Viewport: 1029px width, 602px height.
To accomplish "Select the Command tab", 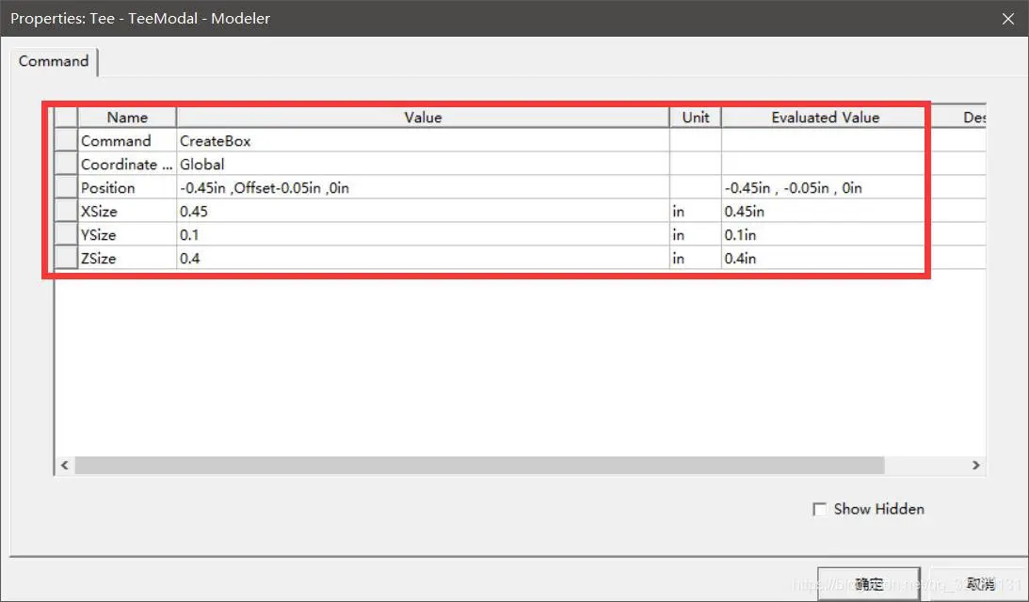I will tap(54, 61).
